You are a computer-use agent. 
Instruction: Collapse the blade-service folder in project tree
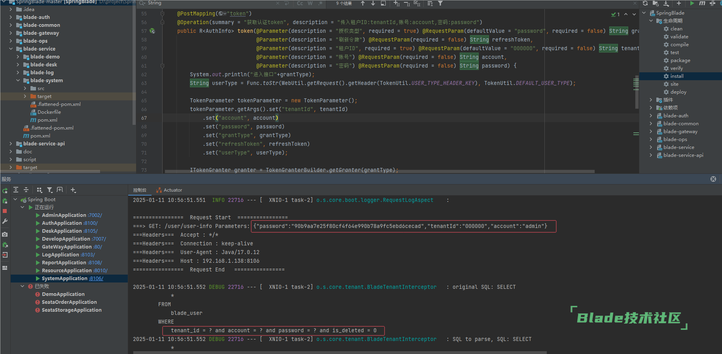coord(11,49)
